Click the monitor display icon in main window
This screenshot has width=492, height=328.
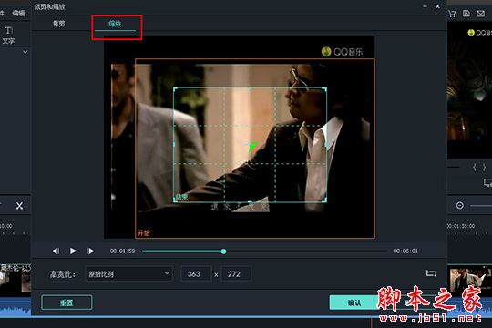coord(487,182)
